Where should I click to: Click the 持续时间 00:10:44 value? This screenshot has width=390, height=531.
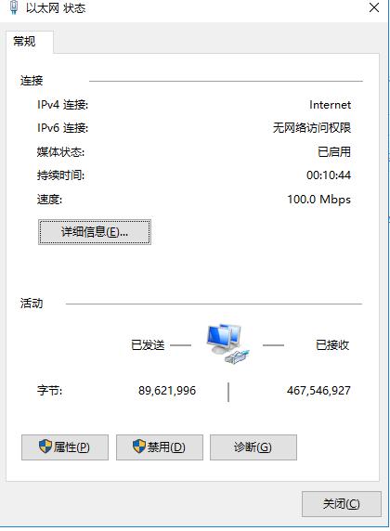pos(329,175)
